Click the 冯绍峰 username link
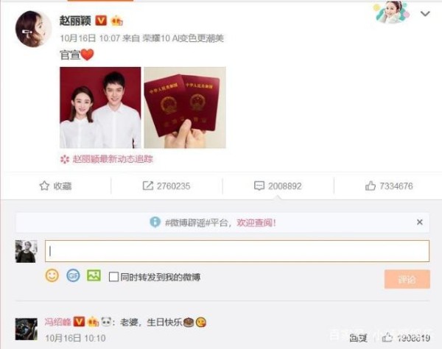 tap(57, 322)
